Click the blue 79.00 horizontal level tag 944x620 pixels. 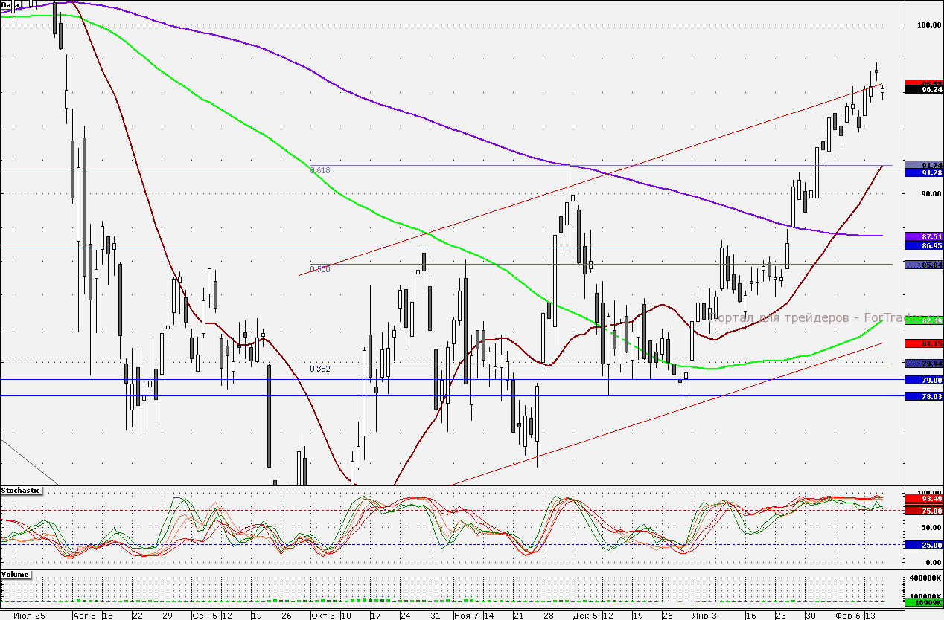pos(923,380)
